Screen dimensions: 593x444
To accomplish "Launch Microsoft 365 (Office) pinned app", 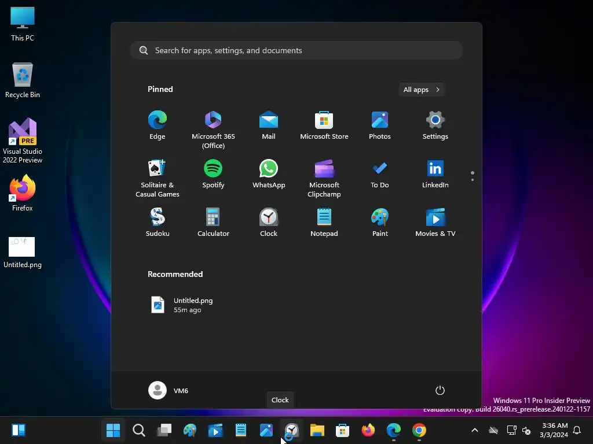I will click(x=213, y=129).
